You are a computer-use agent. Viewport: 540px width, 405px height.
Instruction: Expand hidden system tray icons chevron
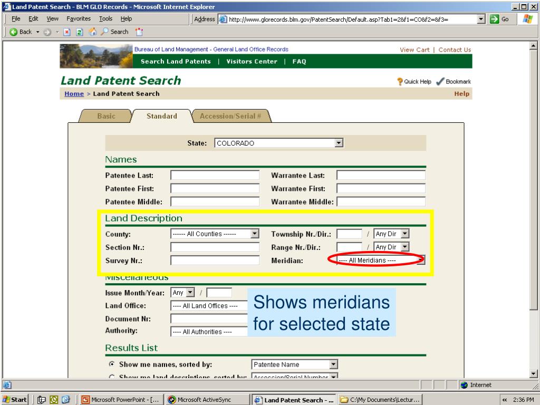coord(505,400)
